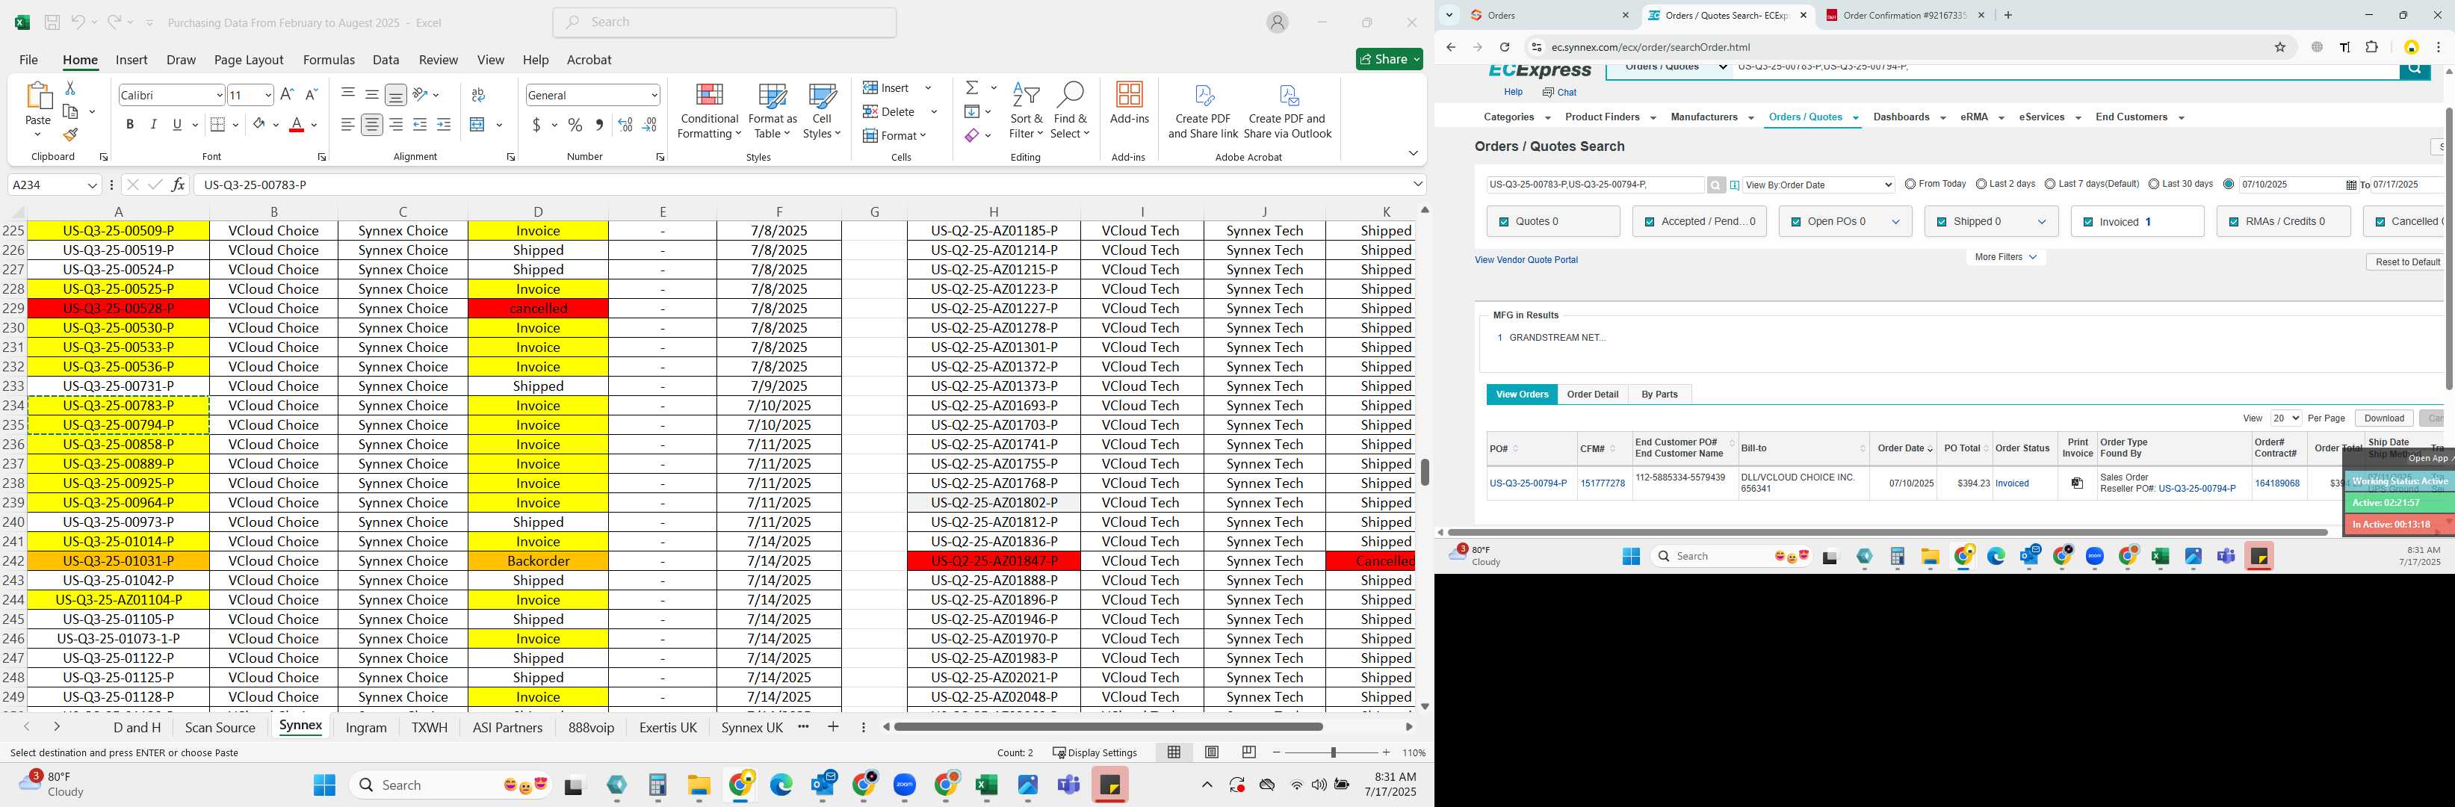Screen dimensions: 2455x807
Task: Click the Wrap Text icon
Action: click(x=478, y=94)
